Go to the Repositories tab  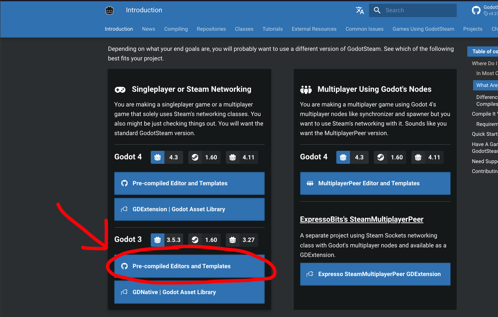coord(211,29)
